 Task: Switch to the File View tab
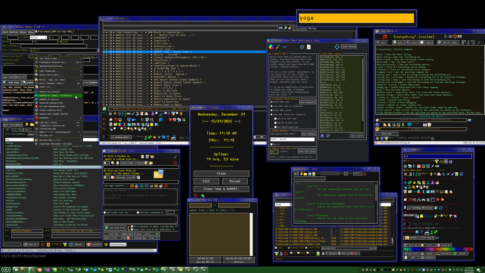coord(17,130)
